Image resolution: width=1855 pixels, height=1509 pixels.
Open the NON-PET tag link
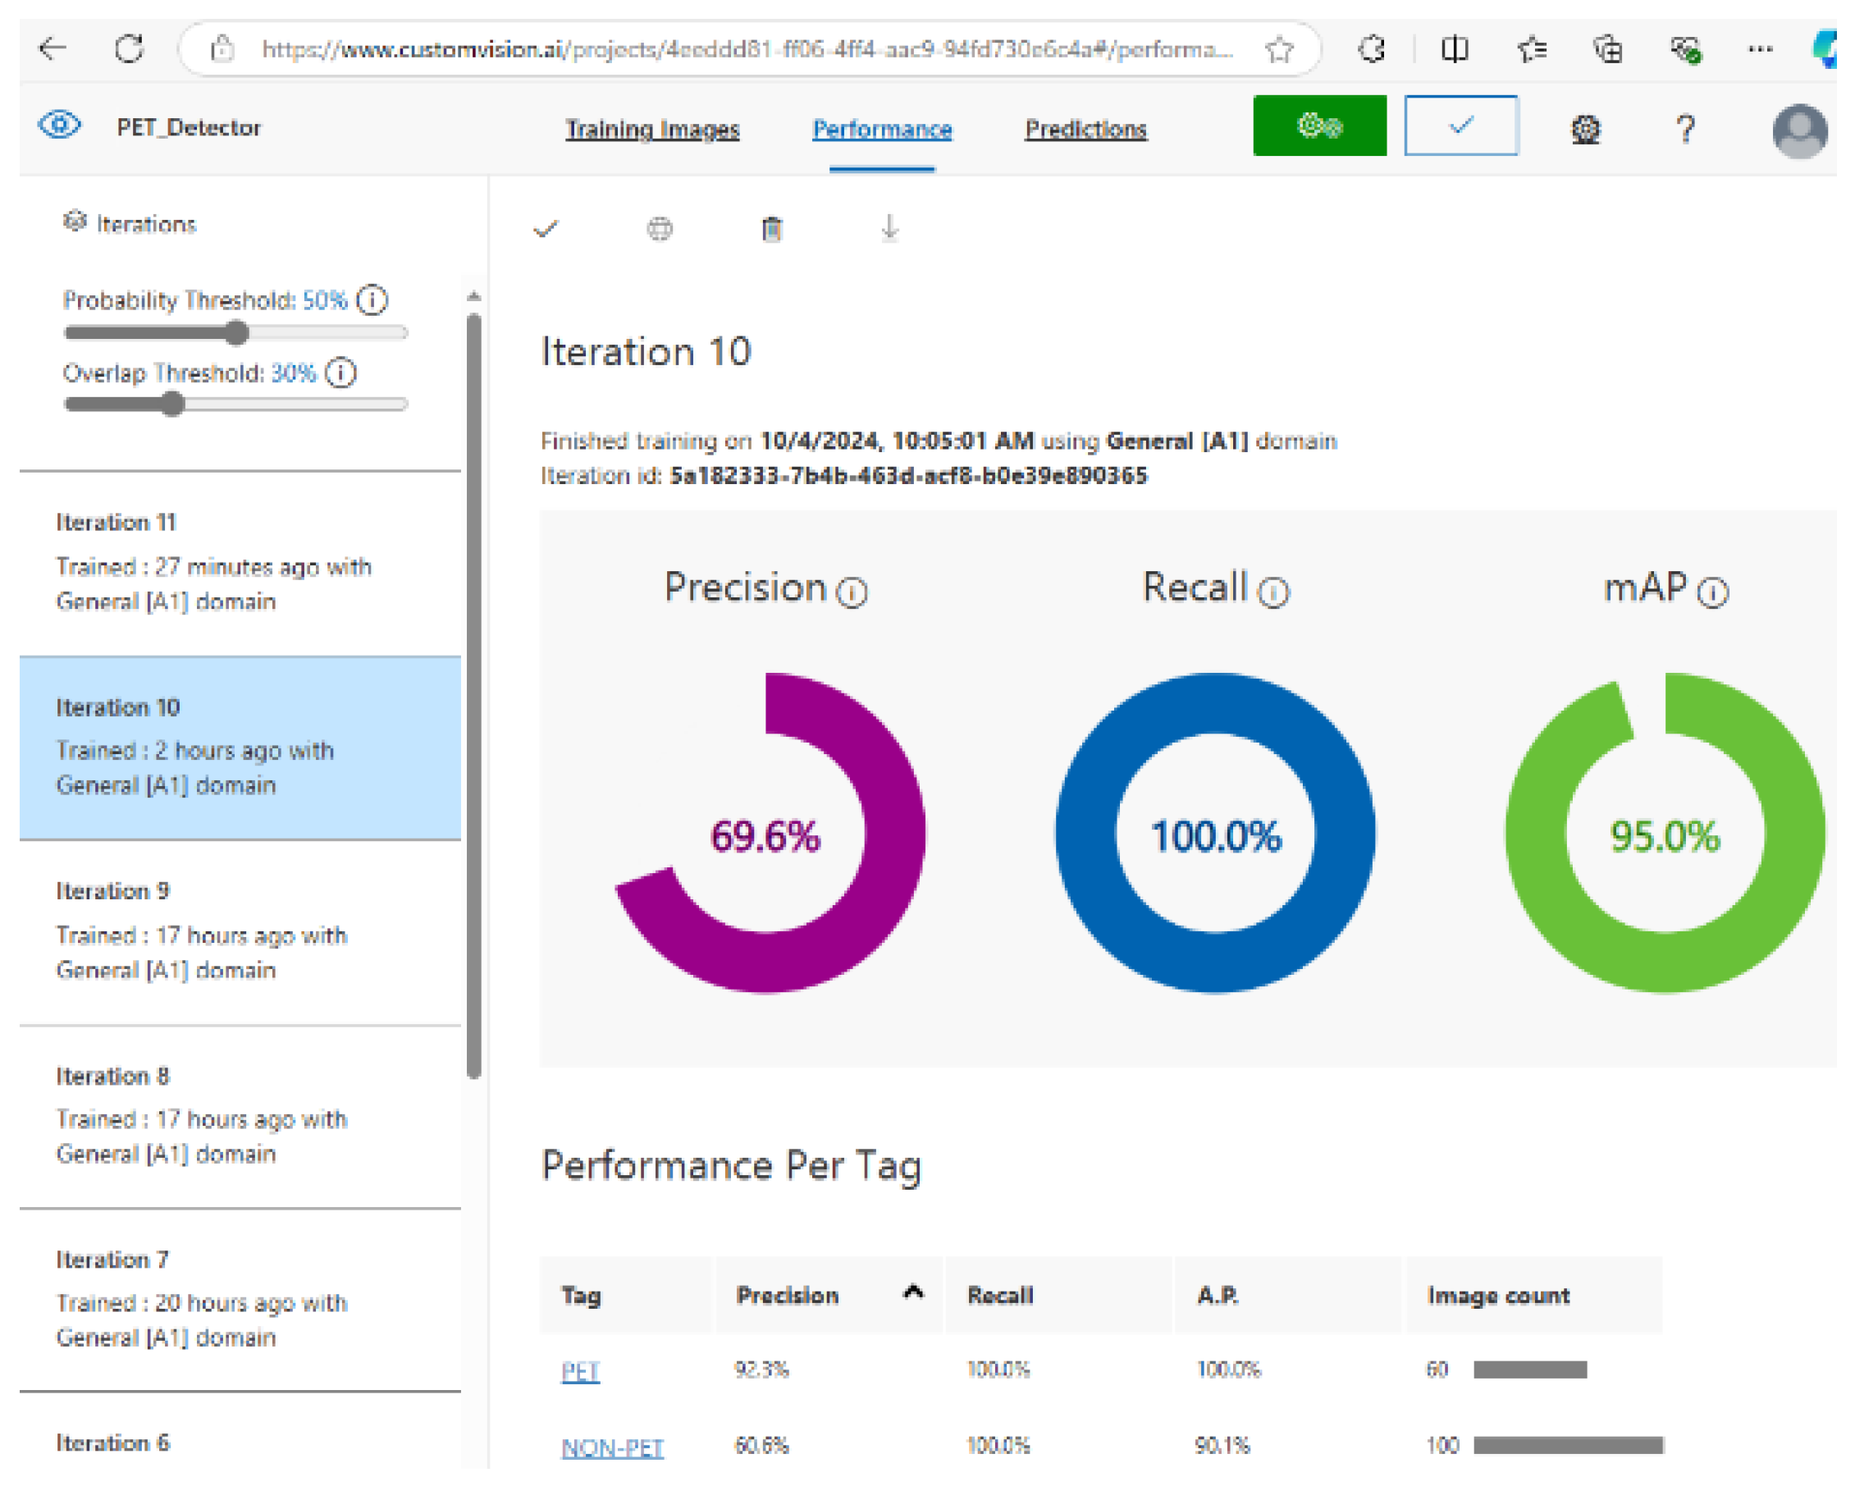tap(612, 1447)
